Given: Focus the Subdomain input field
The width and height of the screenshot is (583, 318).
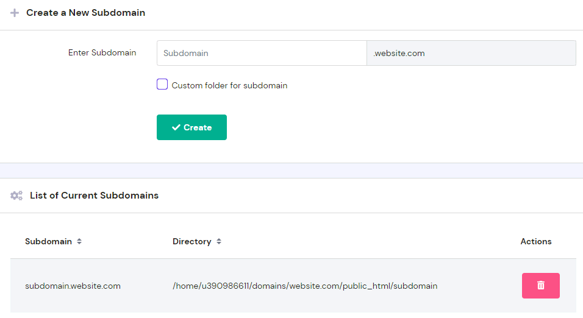Looking at the screenshot, I should pyautogui.click(x=262, y=53).
